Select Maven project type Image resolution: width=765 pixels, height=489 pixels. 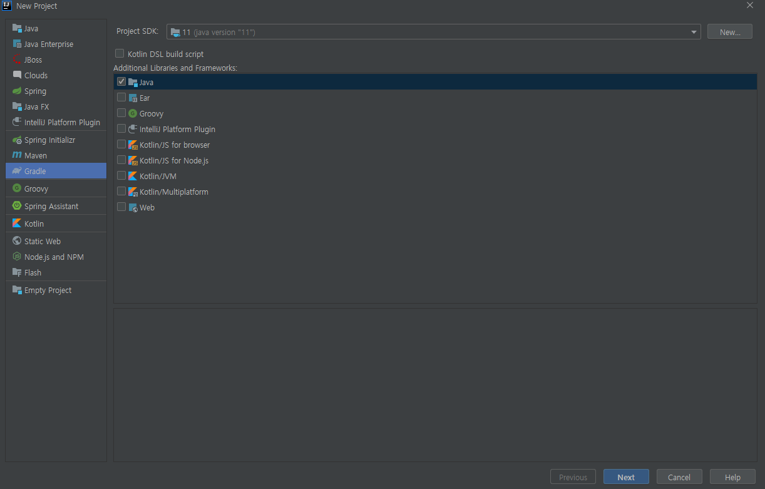56,155
